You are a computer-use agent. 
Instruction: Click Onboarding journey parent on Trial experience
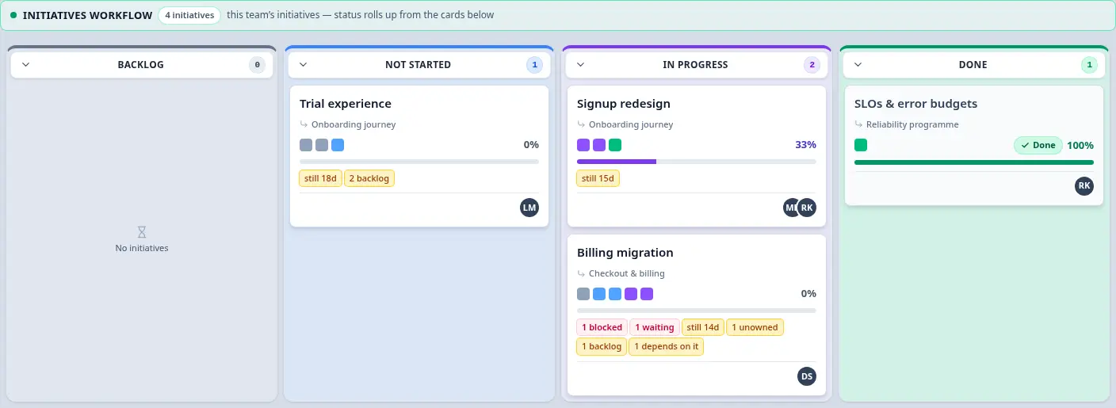tap(354, 124)
